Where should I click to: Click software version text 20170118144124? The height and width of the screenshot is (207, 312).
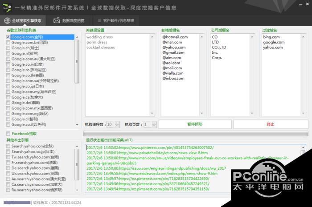tap(66, 203)
